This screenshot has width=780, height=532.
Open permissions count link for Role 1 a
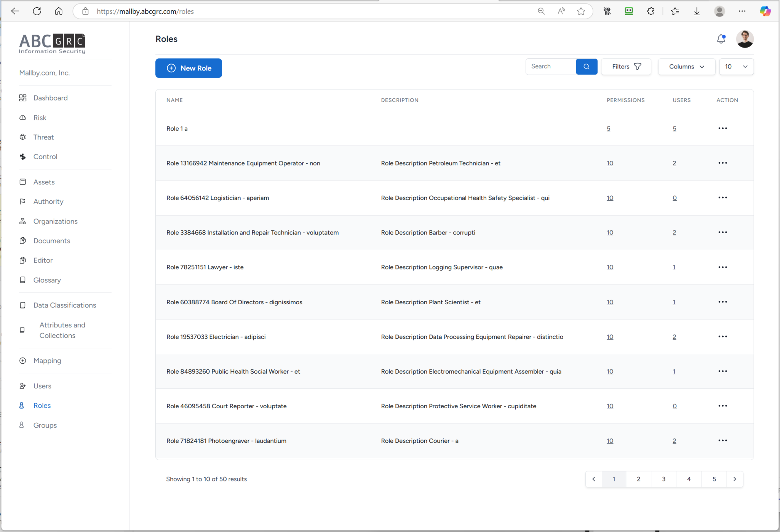pyautogui.click(x=608, y=129)
